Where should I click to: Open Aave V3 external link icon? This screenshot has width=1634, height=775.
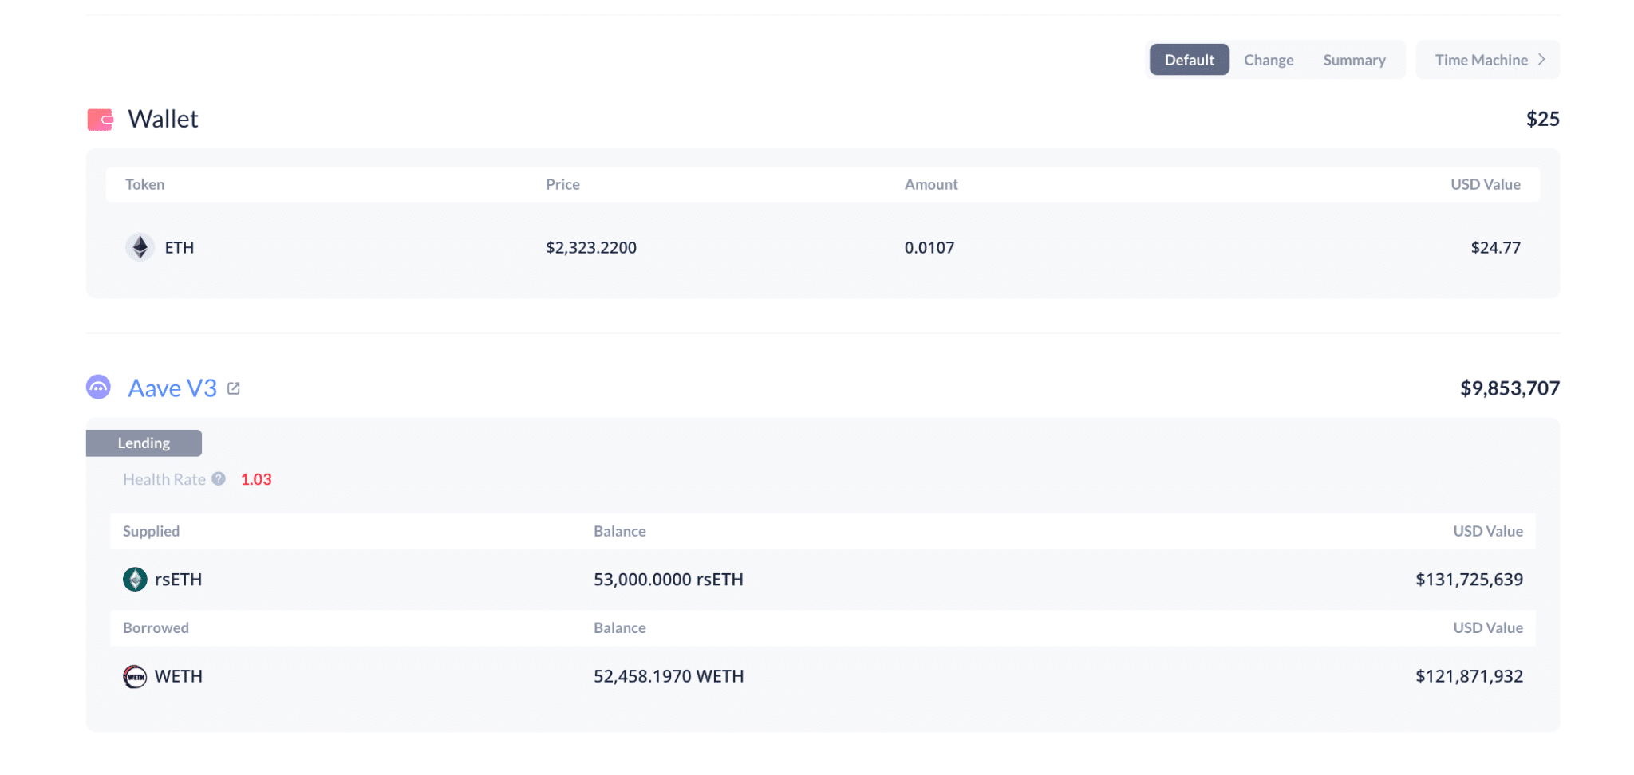[234, 388]
